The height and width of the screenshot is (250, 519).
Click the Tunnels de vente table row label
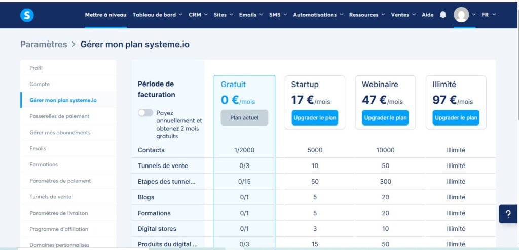click(163, 165)
